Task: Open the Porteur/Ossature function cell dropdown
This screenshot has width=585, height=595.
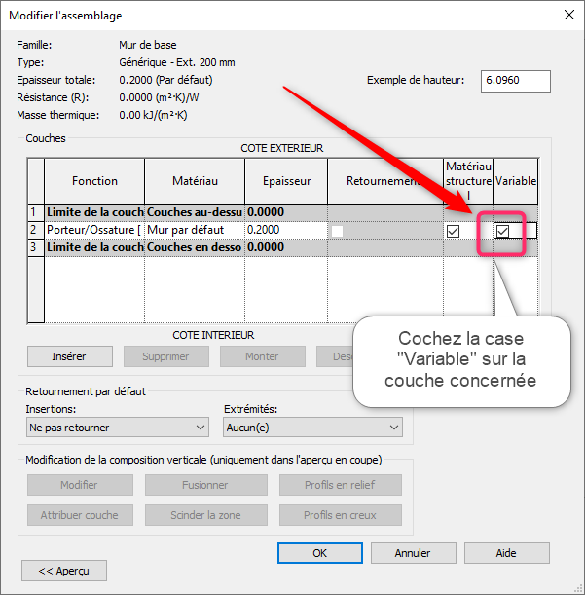Action: pos(94,230)
